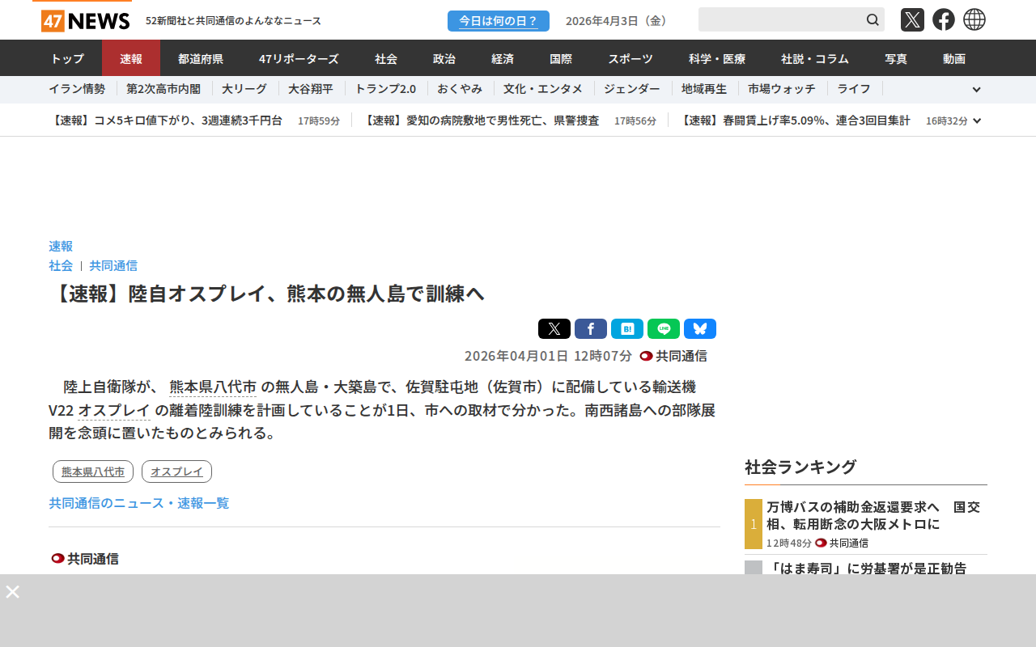
Task: Open 47リポーターズ menu
Action: [x=299, y=58]
